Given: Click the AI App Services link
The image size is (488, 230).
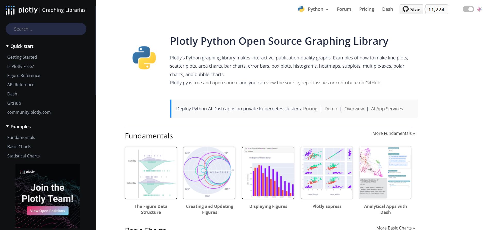Looking at the screenshot, I should (387, 109).
